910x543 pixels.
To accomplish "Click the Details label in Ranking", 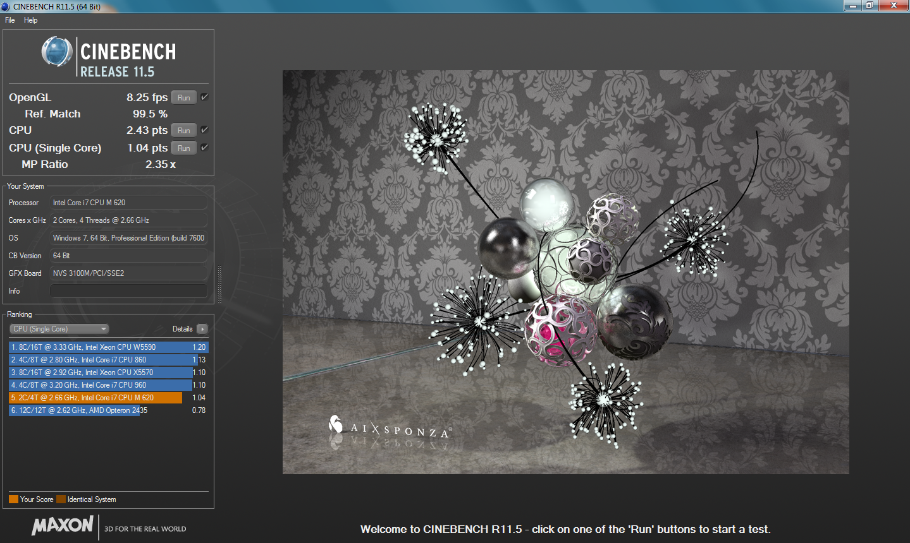I will point(182,329).
